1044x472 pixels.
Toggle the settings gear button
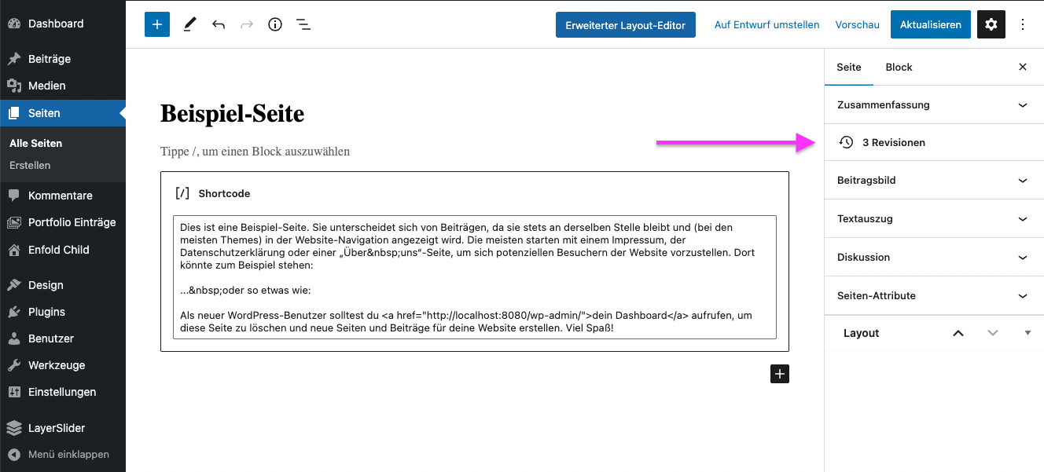pos(991,24)
